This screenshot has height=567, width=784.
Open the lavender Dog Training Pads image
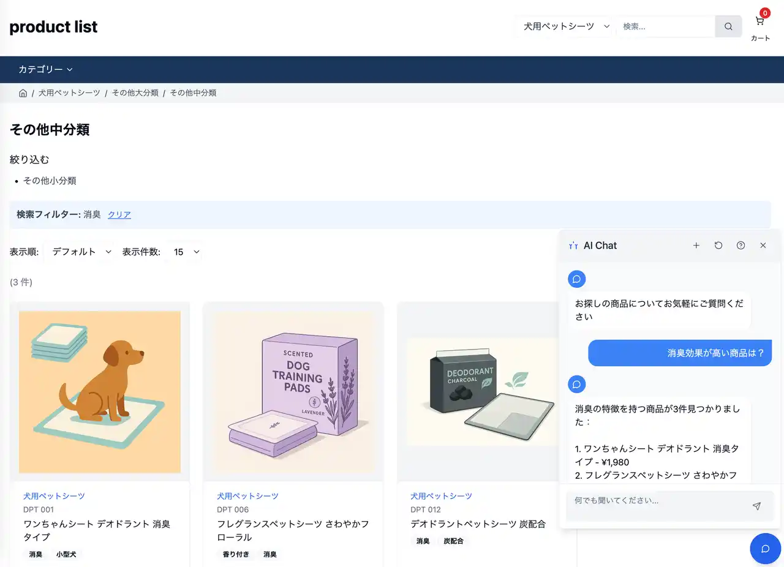click(x=293, y=392)
